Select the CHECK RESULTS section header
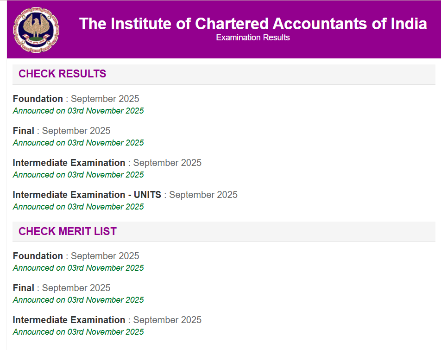Image resolution: width=441 pixels, height=350 pixels. coord(63,74)
